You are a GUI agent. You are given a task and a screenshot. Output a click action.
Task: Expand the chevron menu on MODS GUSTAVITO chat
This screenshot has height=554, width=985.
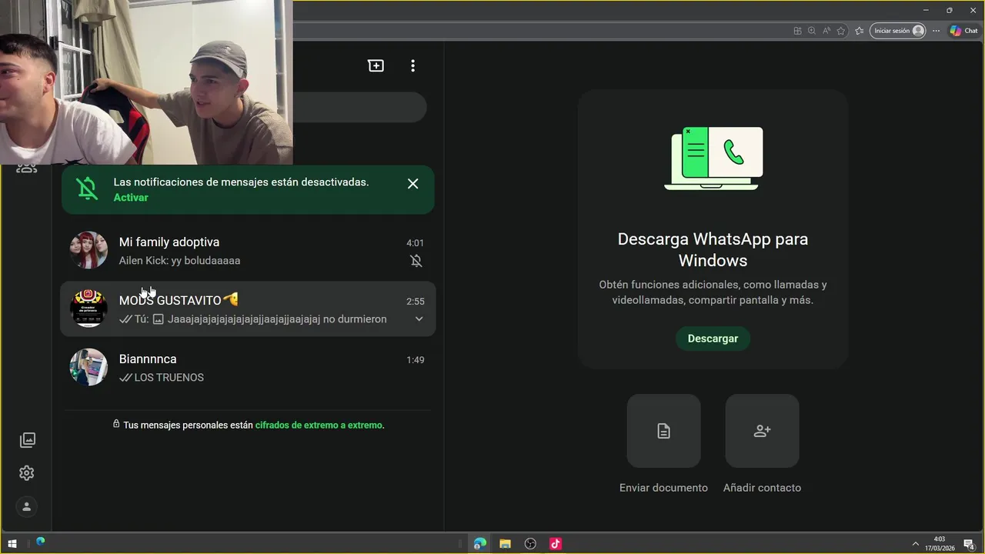click(419, 319)
